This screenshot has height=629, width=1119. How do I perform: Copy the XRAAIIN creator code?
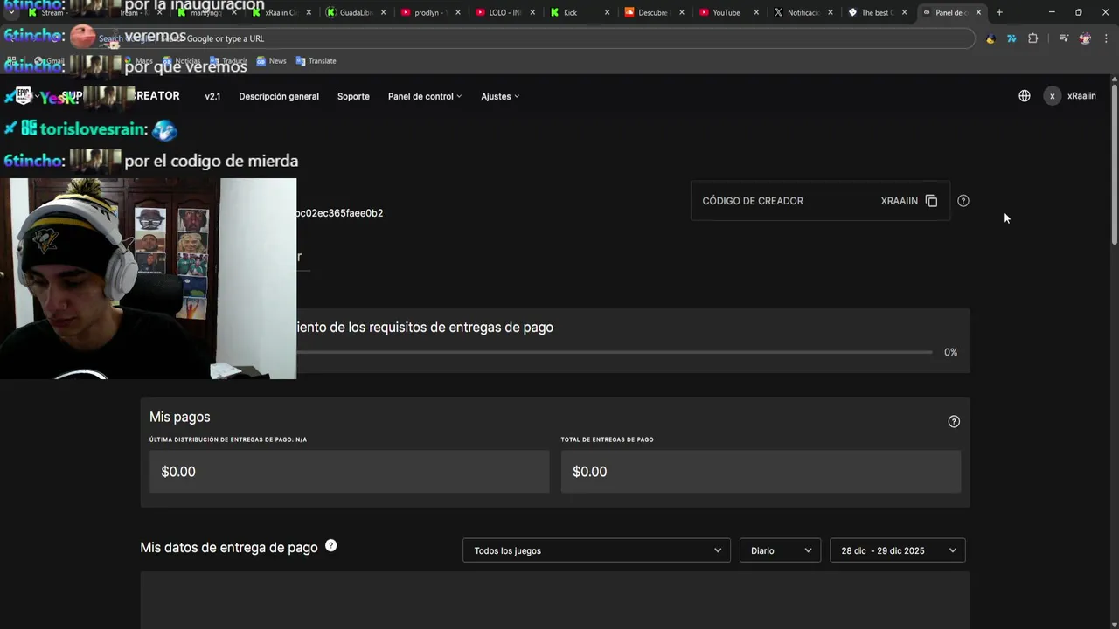click(x=931, y=201)
